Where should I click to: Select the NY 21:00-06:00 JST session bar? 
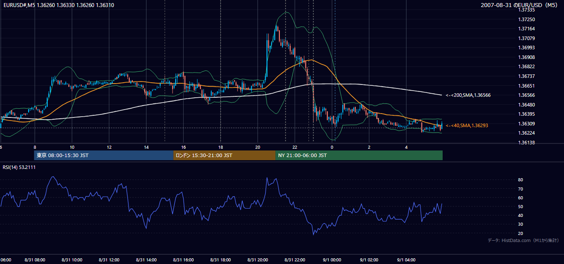tap(359, 155)
